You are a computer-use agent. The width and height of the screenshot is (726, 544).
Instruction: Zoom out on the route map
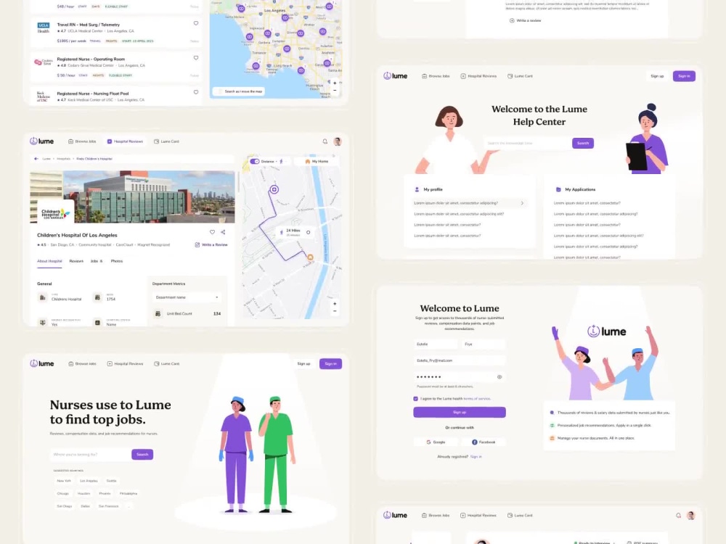click(335, 311)
